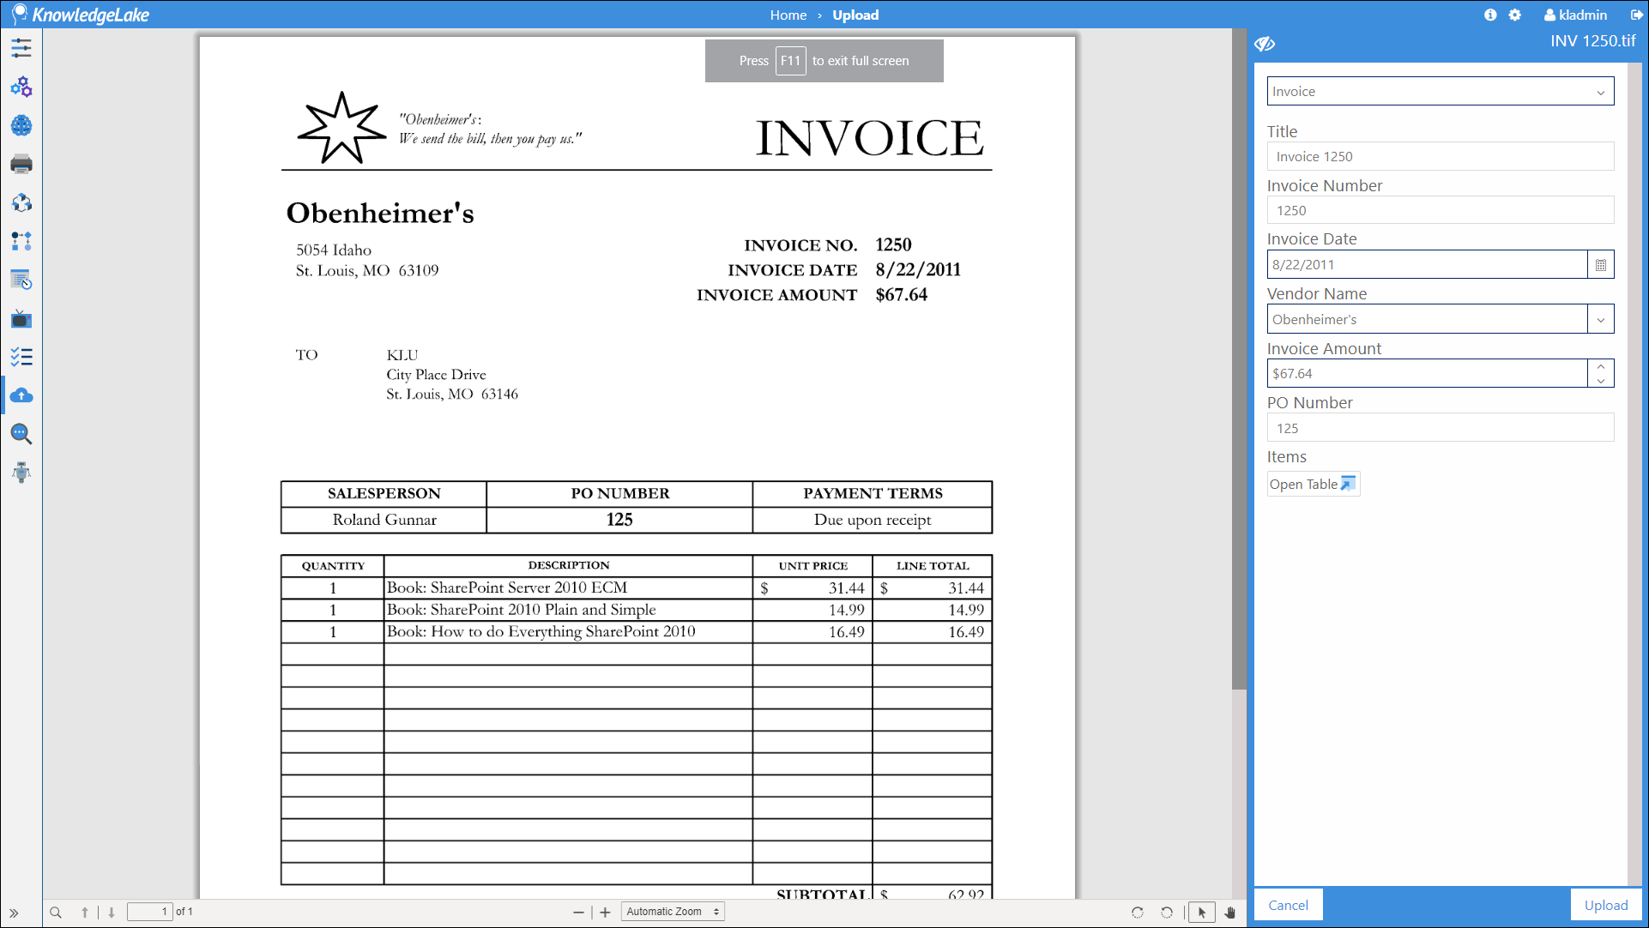This screenshot has width=1649, height=928.
Task: Click the INV 1250.tif file name
Action: pyautogui.click(x=1592, y=40)
